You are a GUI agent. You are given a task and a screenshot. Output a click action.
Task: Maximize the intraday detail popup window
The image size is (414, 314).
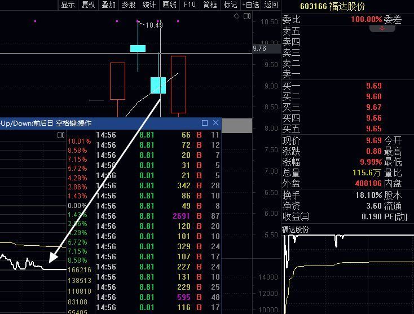(x=205, y=123)
